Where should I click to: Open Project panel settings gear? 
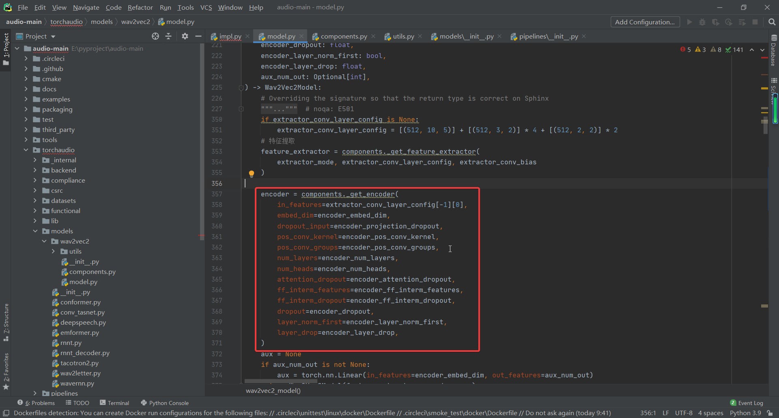tap(185, 36)
